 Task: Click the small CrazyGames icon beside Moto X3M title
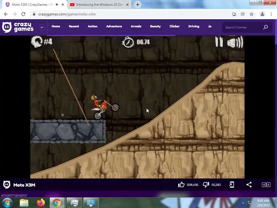[7, 185]
